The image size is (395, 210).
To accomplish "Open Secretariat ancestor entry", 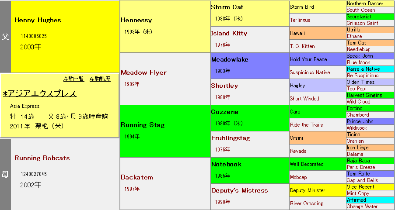I will (359, 17).
